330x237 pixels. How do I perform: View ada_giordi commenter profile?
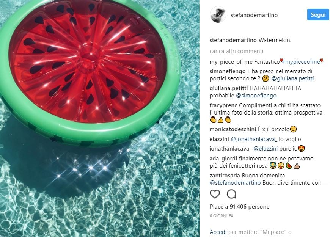point(223,159)
